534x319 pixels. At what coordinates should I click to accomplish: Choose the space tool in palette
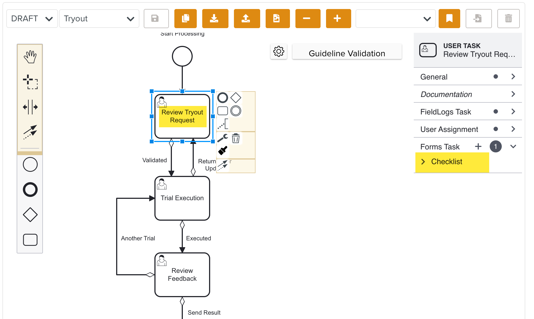[x=30, y=107]
